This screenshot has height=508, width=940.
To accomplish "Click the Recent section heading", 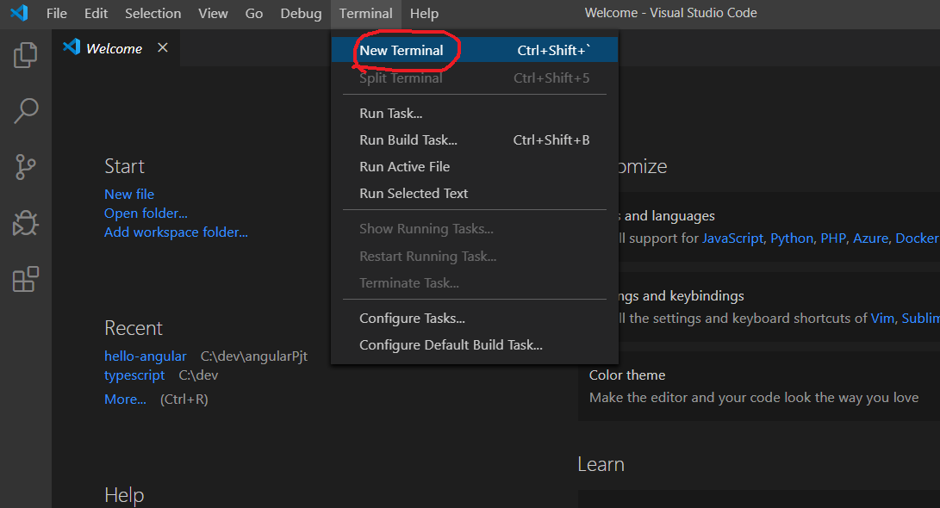I will pyautogui.click(x=133, y=328).
